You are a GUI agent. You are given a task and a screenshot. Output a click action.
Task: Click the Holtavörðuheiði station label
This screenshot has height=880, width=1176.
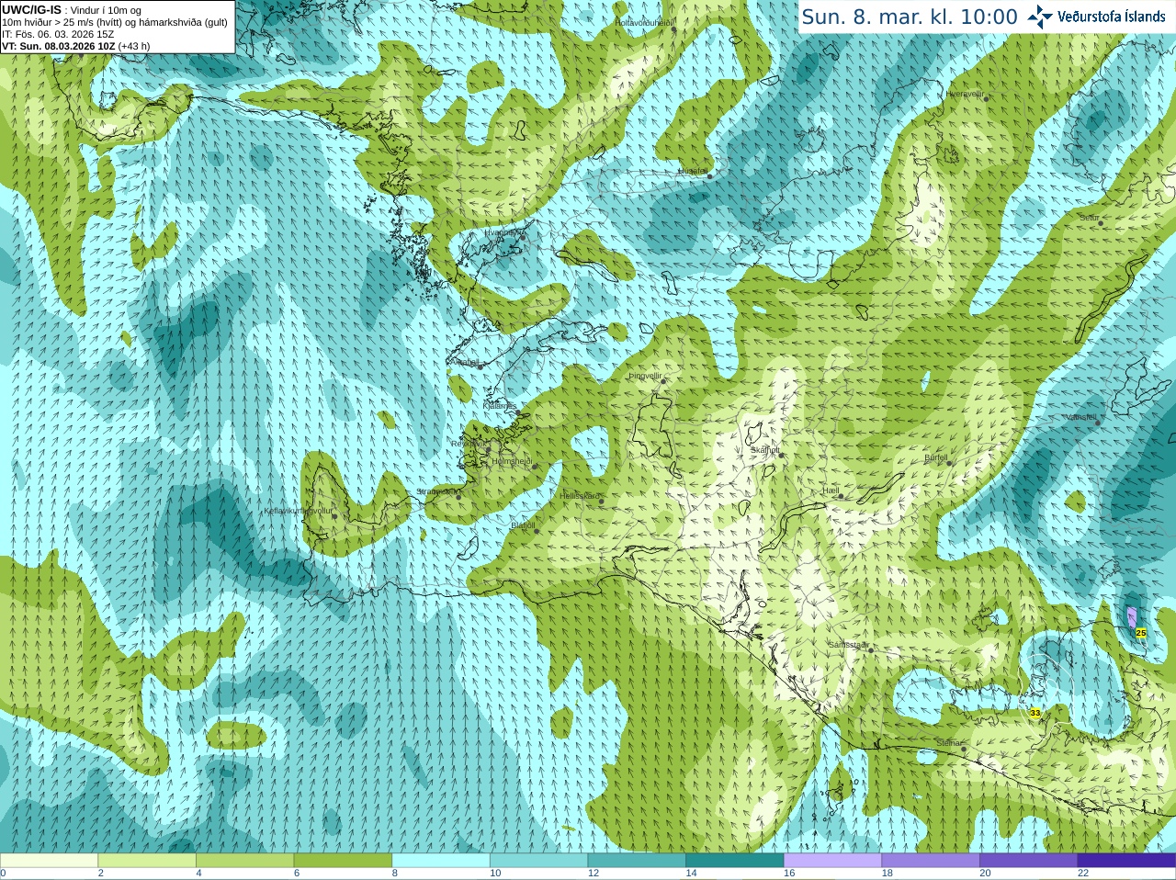point(644,22)
